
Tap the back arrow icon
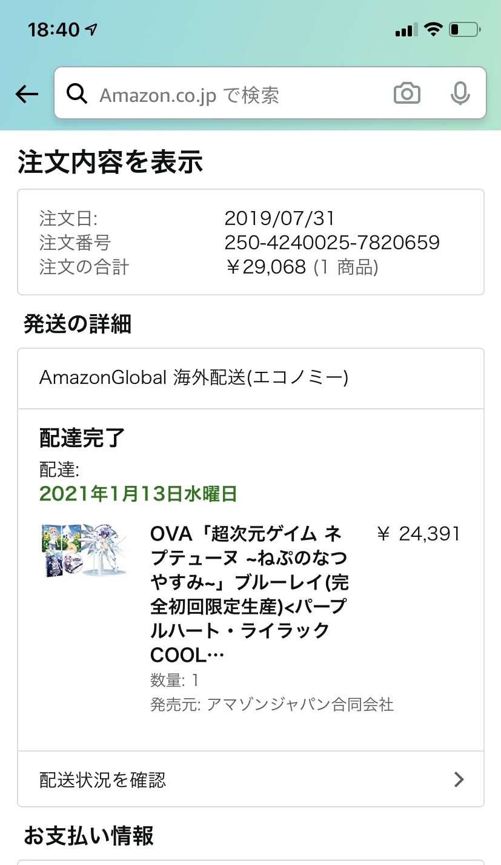(x=27, y=93)
